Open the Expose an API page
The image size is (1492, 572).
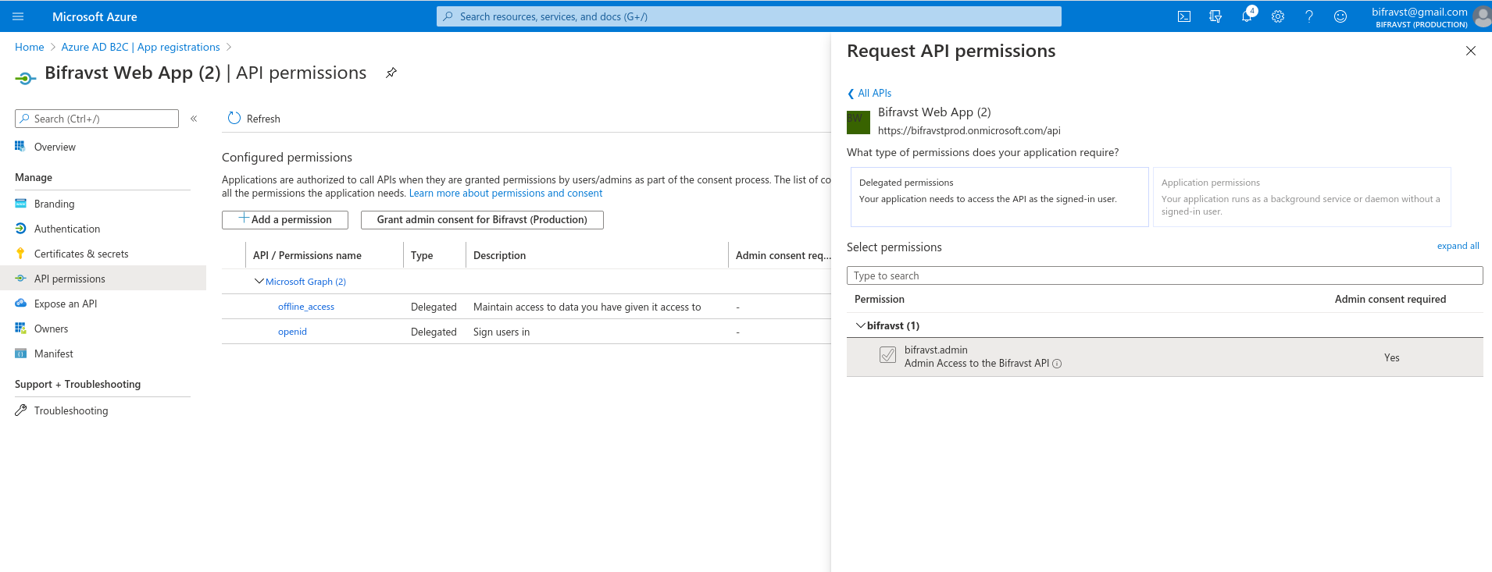tap(66, 304)
